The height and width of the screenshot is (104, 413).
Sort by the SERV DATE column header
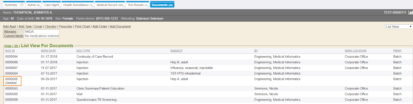[x=48, y=51]
